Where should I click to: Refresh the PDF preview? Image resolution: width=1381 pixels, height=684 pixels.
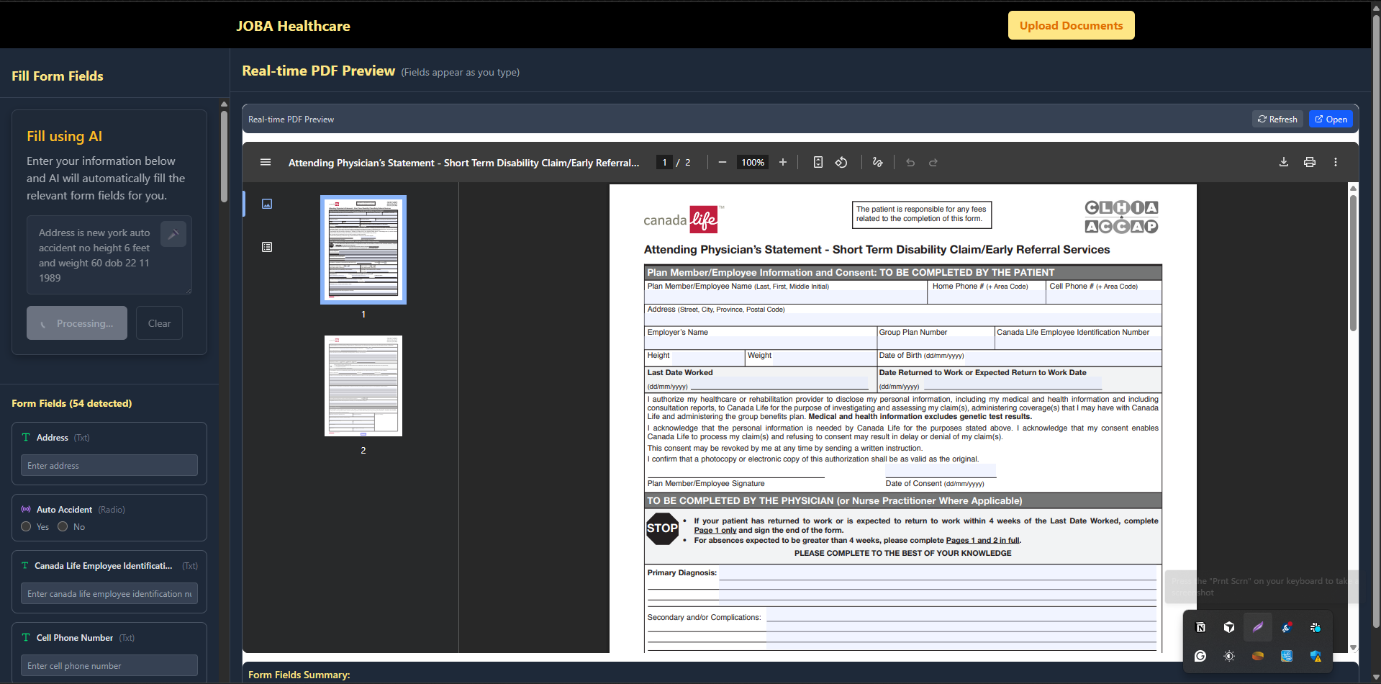coord(1277,120)
